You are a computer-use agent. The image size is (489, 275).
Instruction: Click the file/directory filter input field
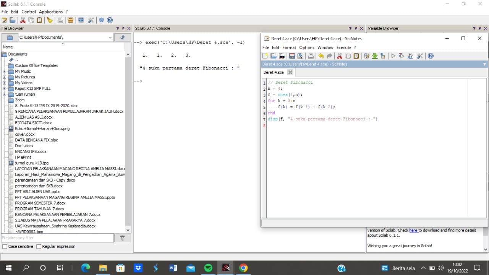click(58, 238)
